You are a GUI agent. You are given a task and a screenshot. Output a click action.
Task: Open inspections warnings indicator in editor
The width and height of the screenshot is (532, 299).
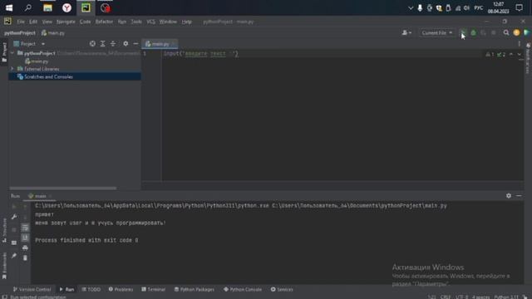[x=495, y=54]
